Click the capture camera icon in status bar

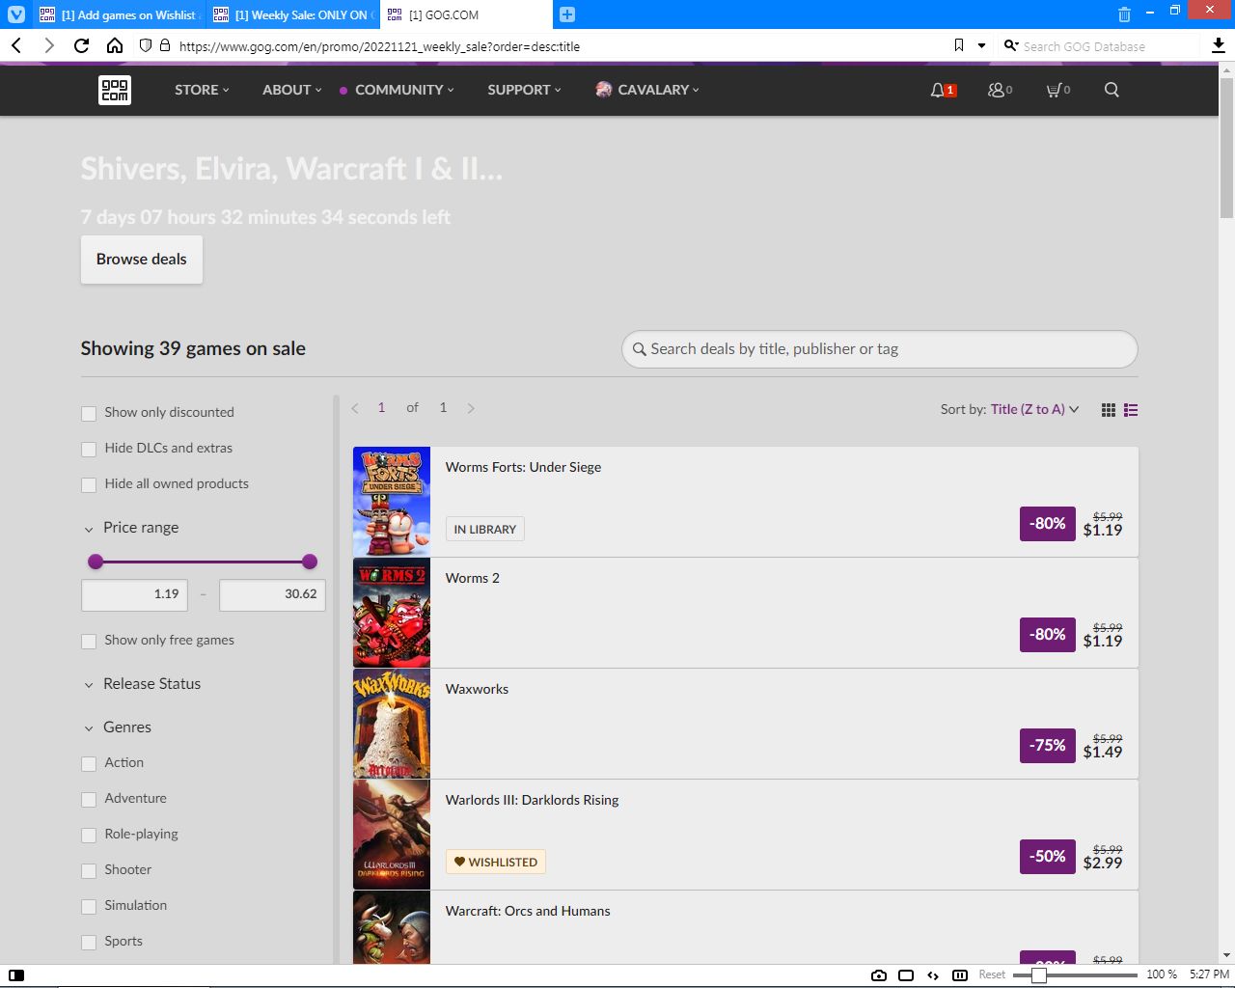[x=879, y=975]
